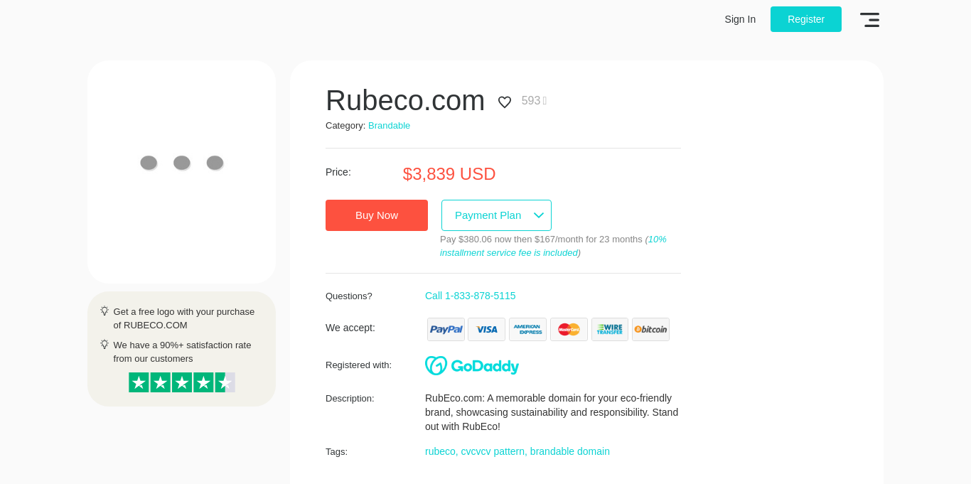The image size is (971, 484).
Task: Open the Brandable category link
Action: (x=389, y=126)
